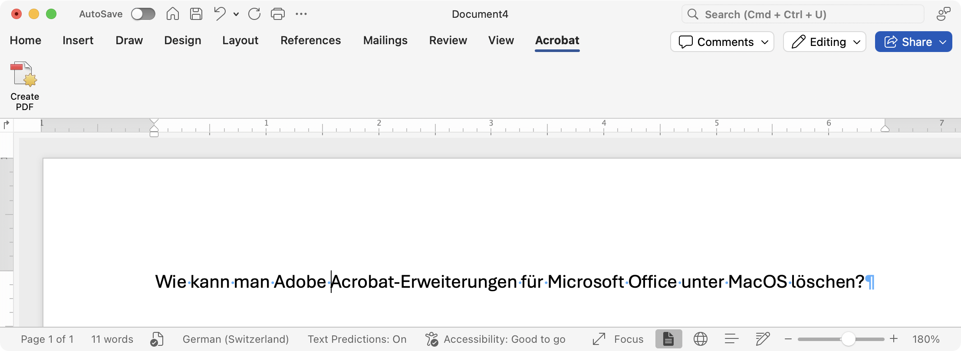
Task: Switch to the References tab
Action: pyautogui.click(x=310, y=40)
